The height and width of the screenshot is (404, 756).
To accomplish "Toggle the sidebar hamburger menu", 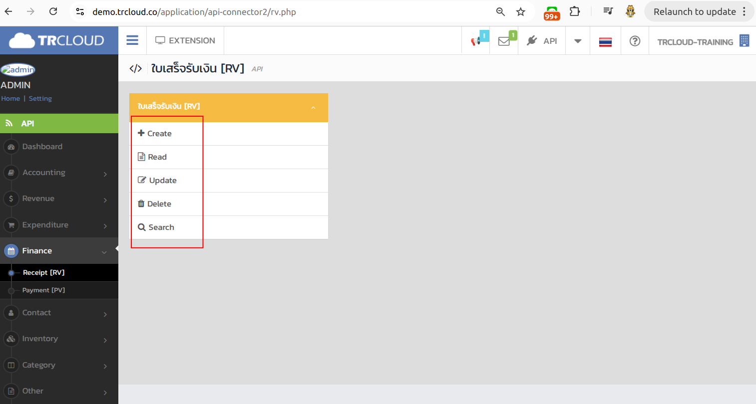I will 132,40.
